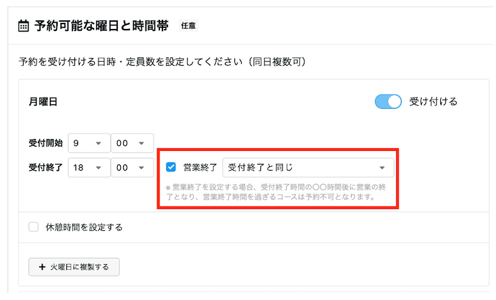Viewport: 496px width, 300px height.
Task: Click the 休憩時間を設定する label
Action: click(84, 227)
